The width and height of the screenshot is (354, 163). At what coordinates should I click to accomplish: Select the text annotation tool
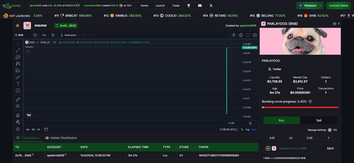[x=18, y=84]
